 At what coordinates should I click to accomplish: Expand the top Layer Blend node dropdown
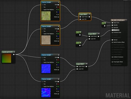click(x=90, y=14)
